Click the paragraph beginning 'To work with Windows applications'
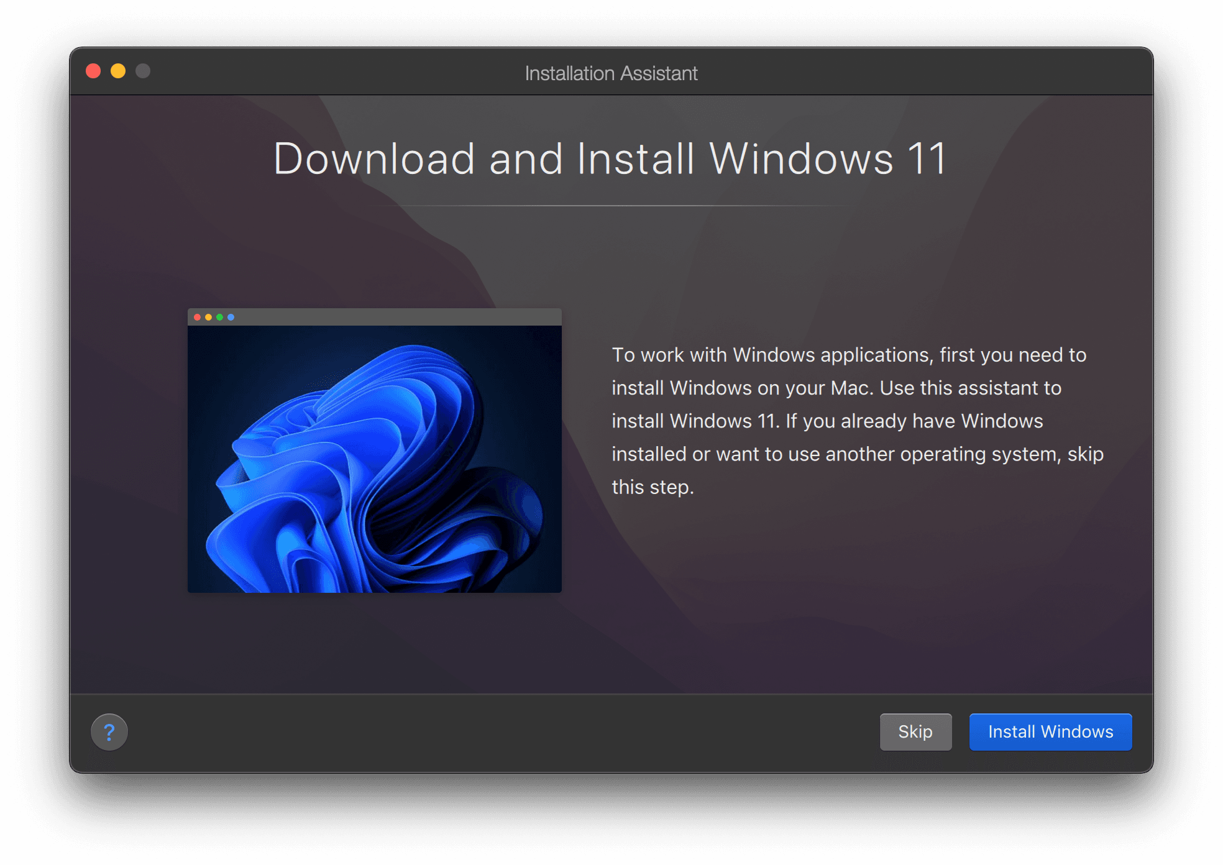The image size is (1223, 865). (858, 421)
